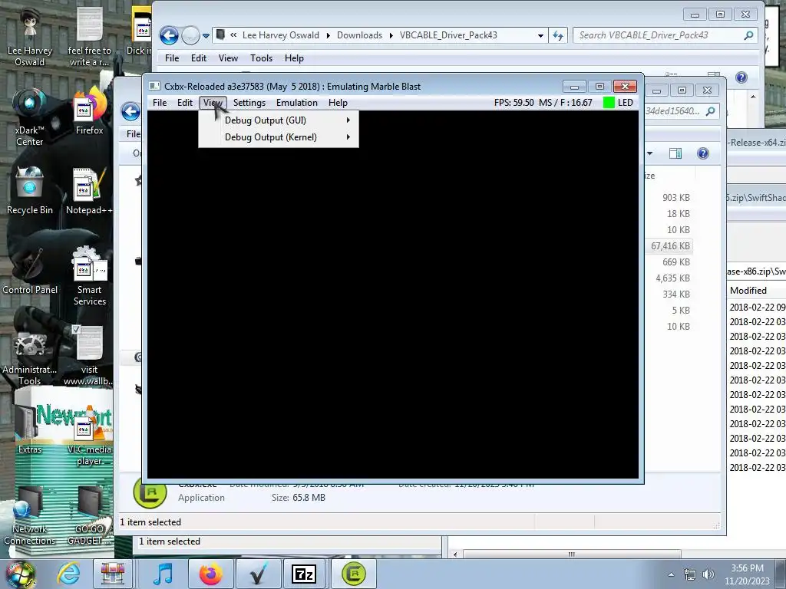Open the Edit menu in VBCABLE Explorer
Image resolution: width=786 pixels, height=589 pixels.
pos(199,58)
